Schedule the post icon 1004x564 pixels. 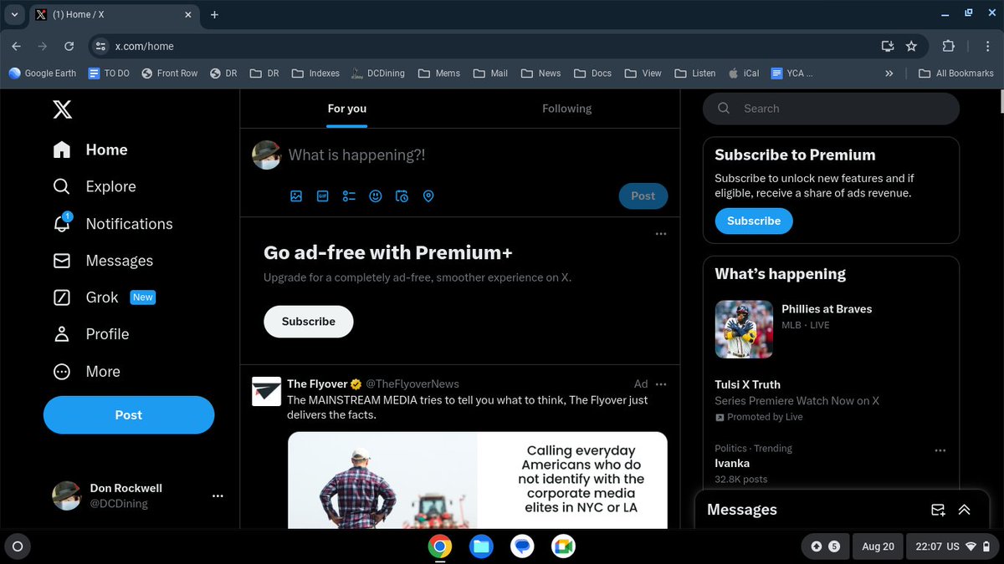pos(402,196)
